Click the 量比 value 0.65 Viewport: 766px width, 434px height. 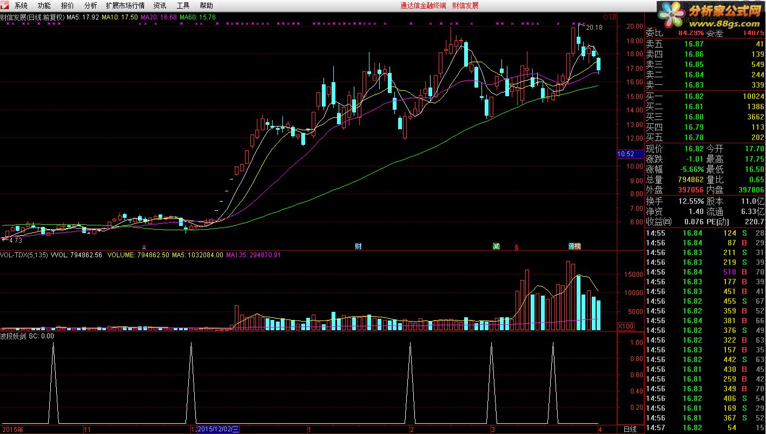coord(756,179)
